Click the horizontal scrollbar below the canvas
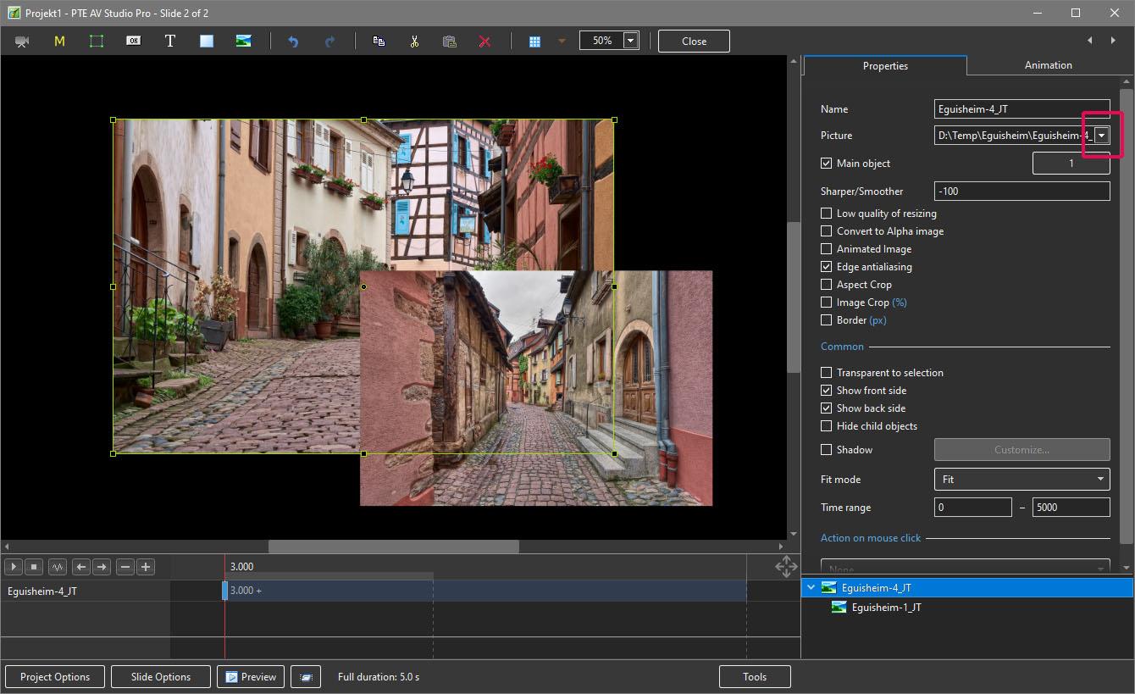This screenshot has height=694, width=1135. click(394, 547)
